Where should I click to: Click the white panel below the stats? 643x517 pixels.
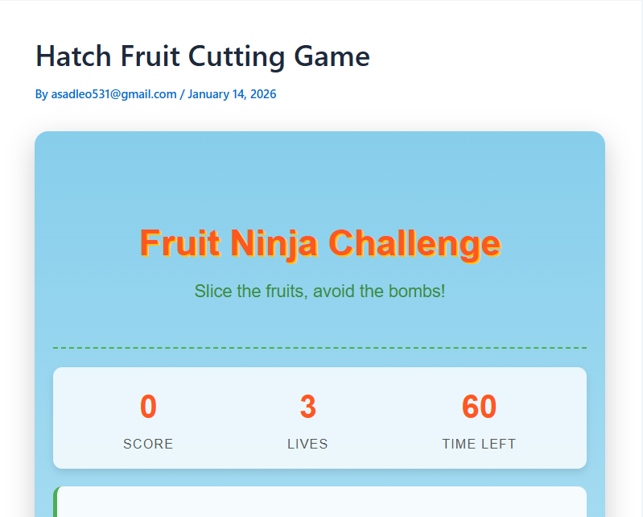click(x=322, y=503)
